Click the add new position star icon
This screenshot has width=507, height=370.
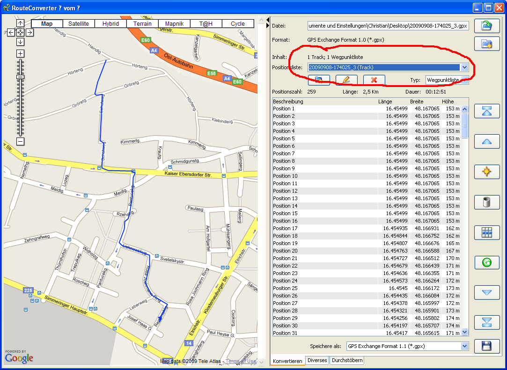click(487, 172)
